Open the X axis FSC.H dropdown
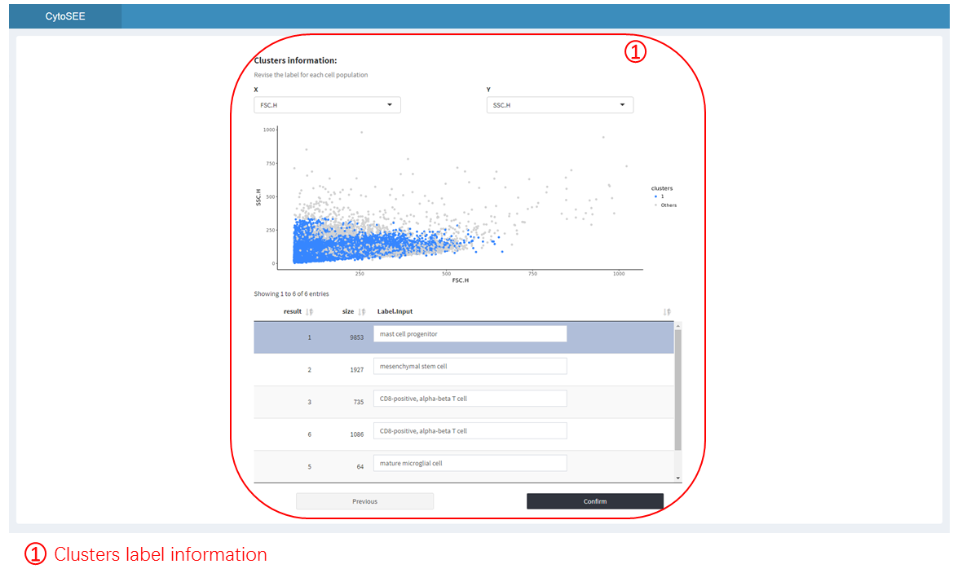The image size is (962, 573). [327, 105]
